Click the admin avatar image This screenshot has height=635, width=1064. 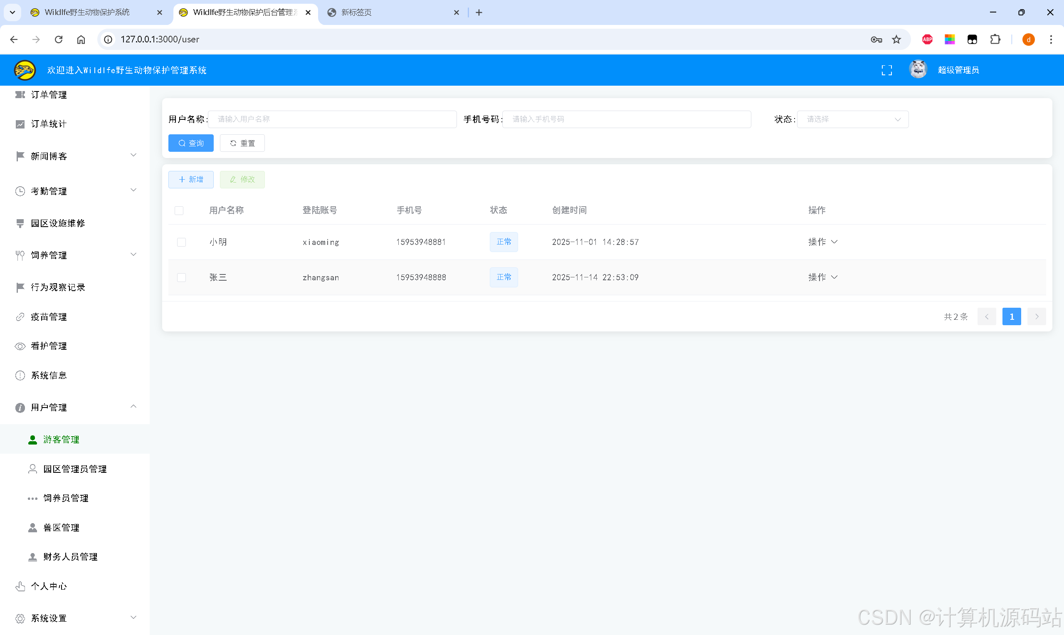(x=918, y=69)
